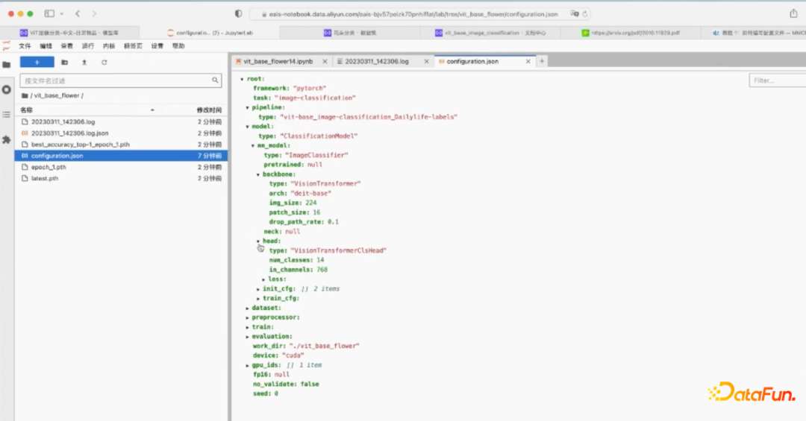806x421 pixels.
Task: Expand the evaluation node
Action: 247,337
